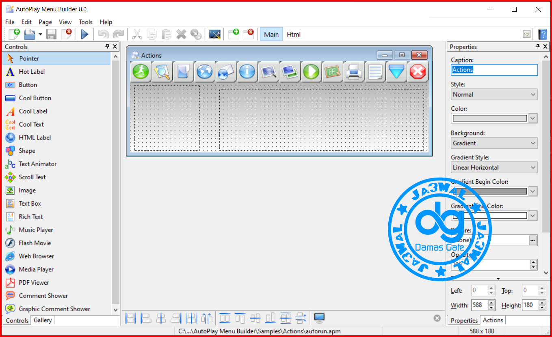Click the Caption input field
Image resolution: width=552 pixels, height=337 pixels.
pyautogui.click(x=494, y=70)
